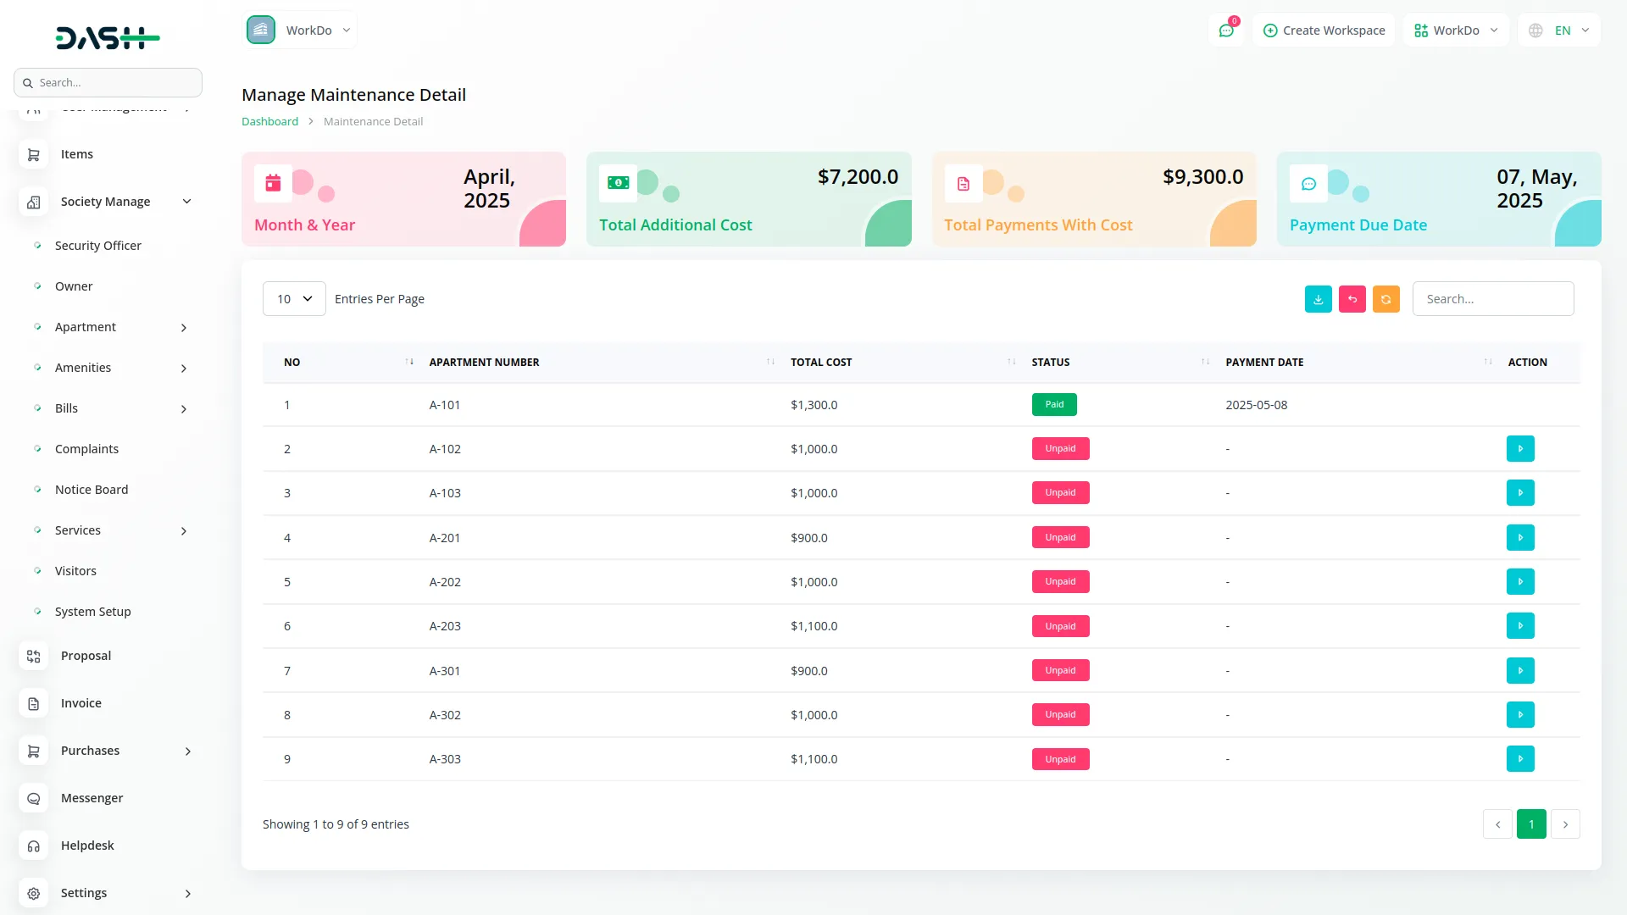This screenshot has height=915, width=1627.
Task: Sort table by Total Cost column
Action: pos(820,363)
